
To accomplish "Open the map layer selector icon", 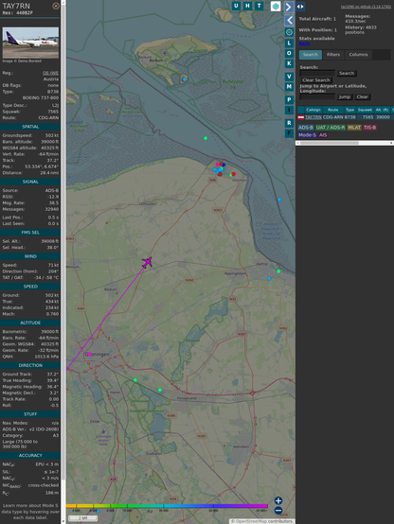I will (x=276, y=6).
